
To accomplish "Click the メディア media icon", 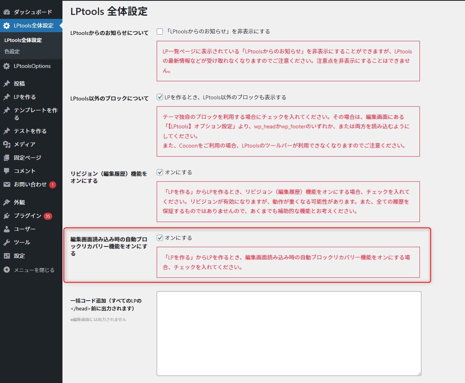I will (7, 144).
